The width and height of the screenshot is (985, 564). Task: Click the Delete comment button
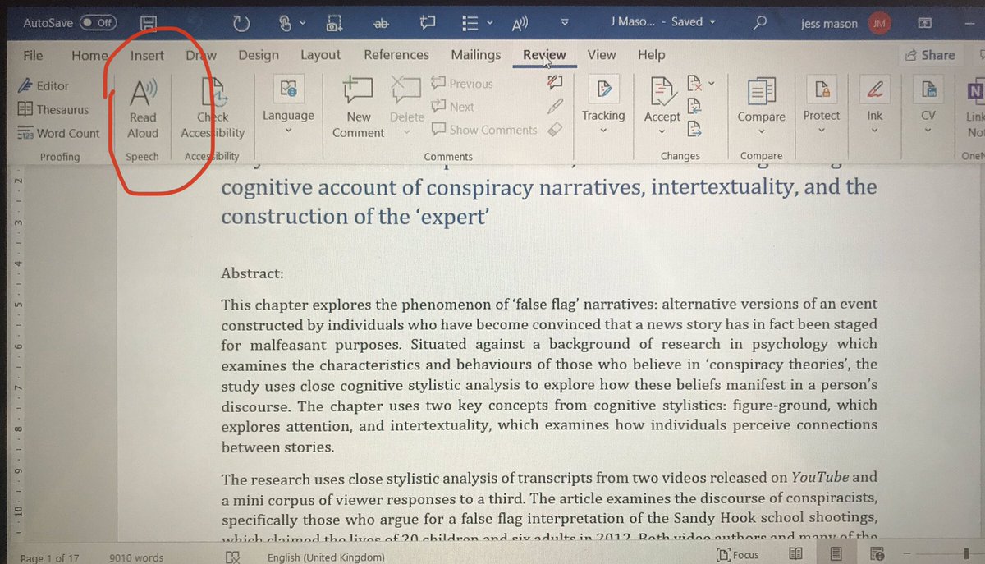pos(406,107)
